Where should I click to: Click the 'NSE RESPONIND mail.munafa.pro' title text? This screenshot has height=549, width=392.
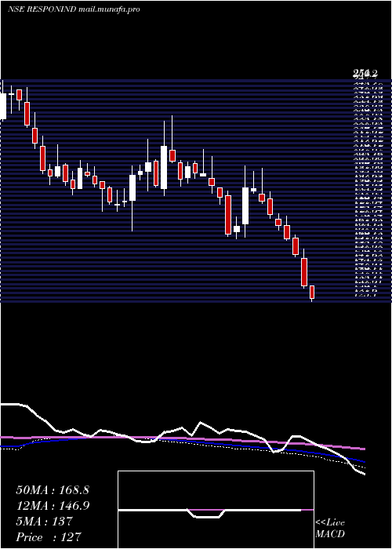[74, 9]
